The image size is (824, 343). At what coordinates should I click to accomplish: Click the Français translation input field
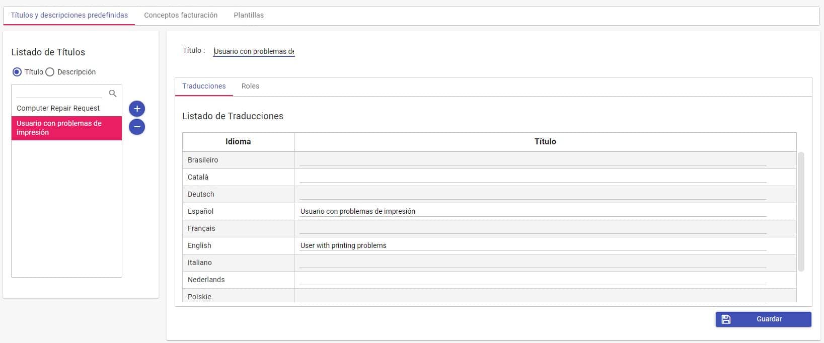[533, 228]
